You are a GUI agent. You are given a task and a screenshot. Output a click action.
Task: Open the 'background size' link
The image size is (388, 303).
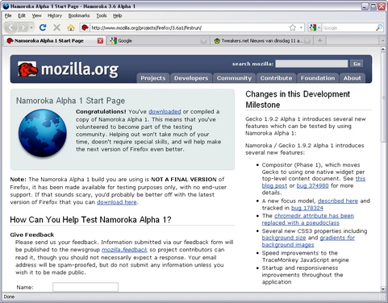pos(284,238)
